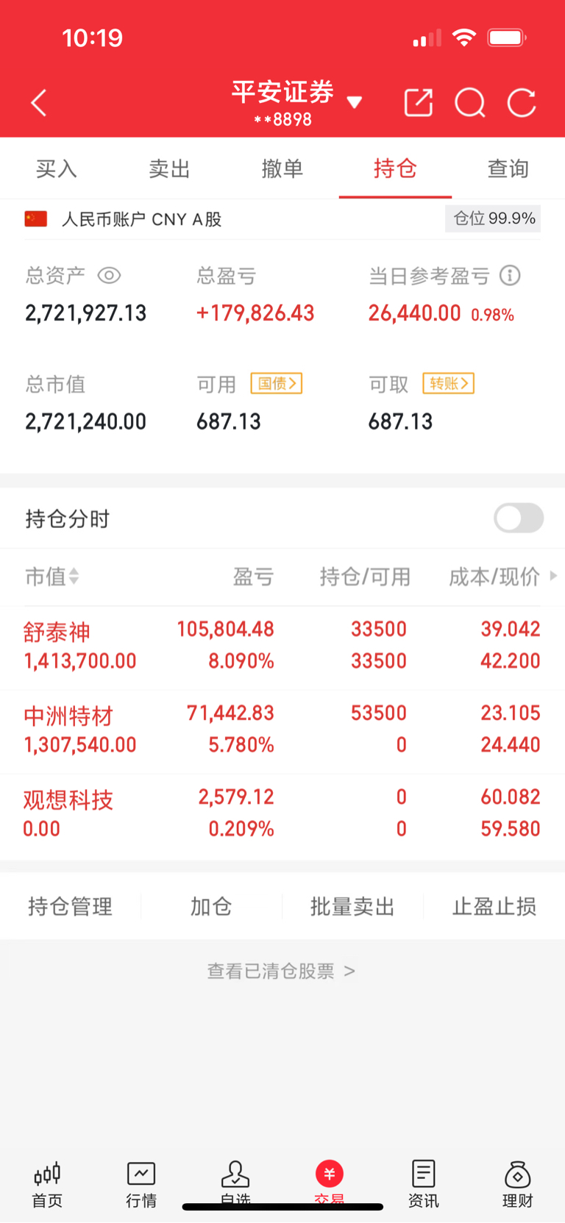Go to 首页 in bottom navigation
The image size is (565, 1223).
pos(47,1185)
